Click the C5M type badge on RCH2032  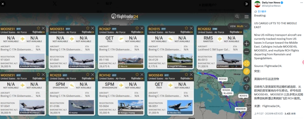click(x=215, y=29)
